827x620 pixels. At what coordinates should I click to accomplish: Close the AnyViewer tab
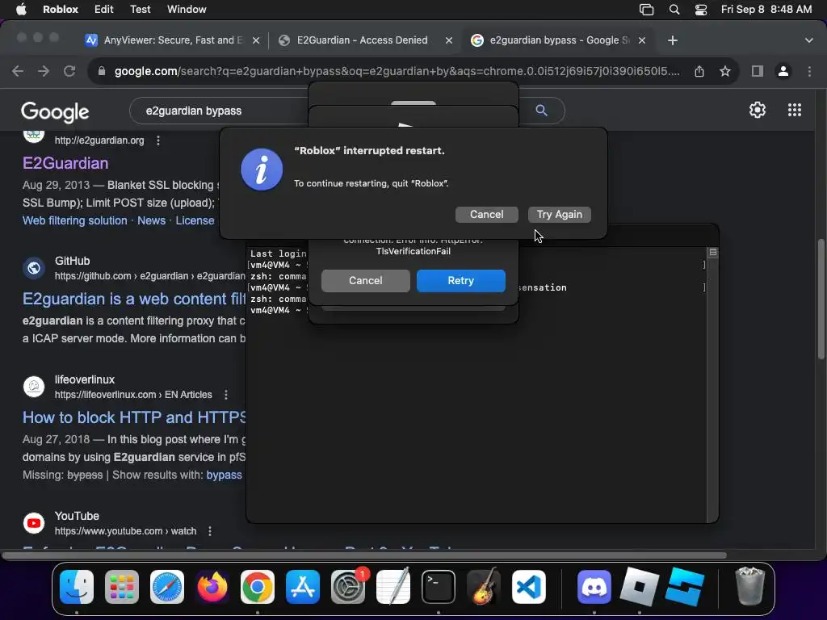[x=256, y=40]
